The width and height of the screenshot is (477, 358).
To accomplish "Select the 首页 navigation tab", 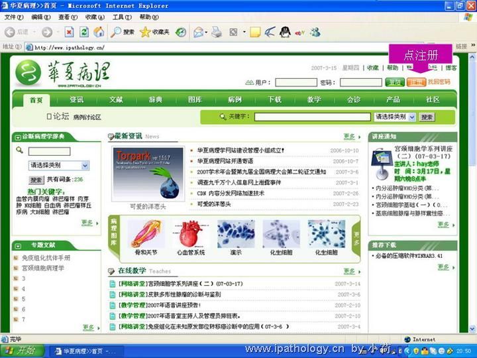I will (36, 100).
